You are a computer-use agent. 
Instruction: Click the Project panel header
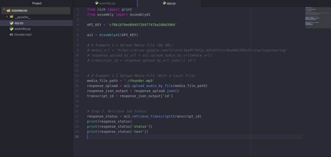tap(37, 3)
